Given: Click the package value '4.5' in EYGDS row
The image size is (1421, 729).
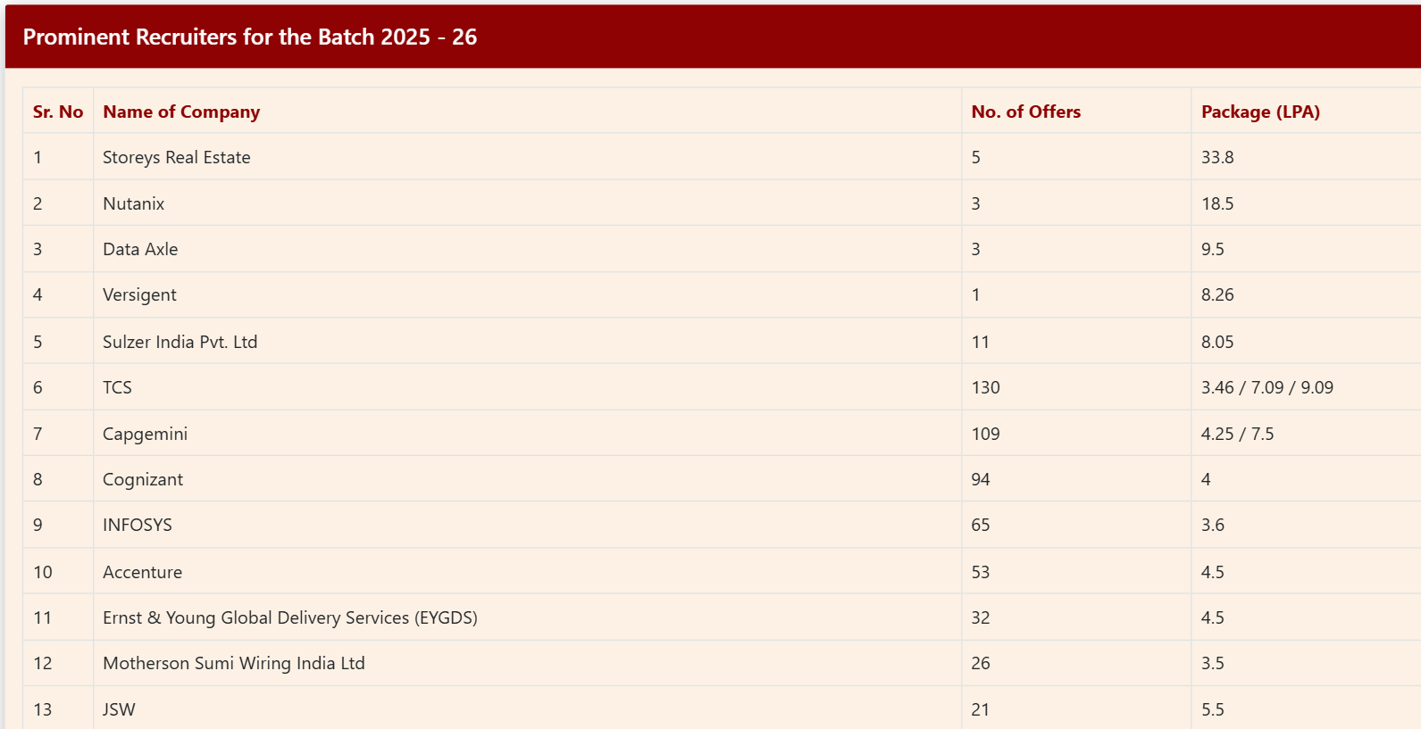Looking at the screenshot, I should [1212, 617].
